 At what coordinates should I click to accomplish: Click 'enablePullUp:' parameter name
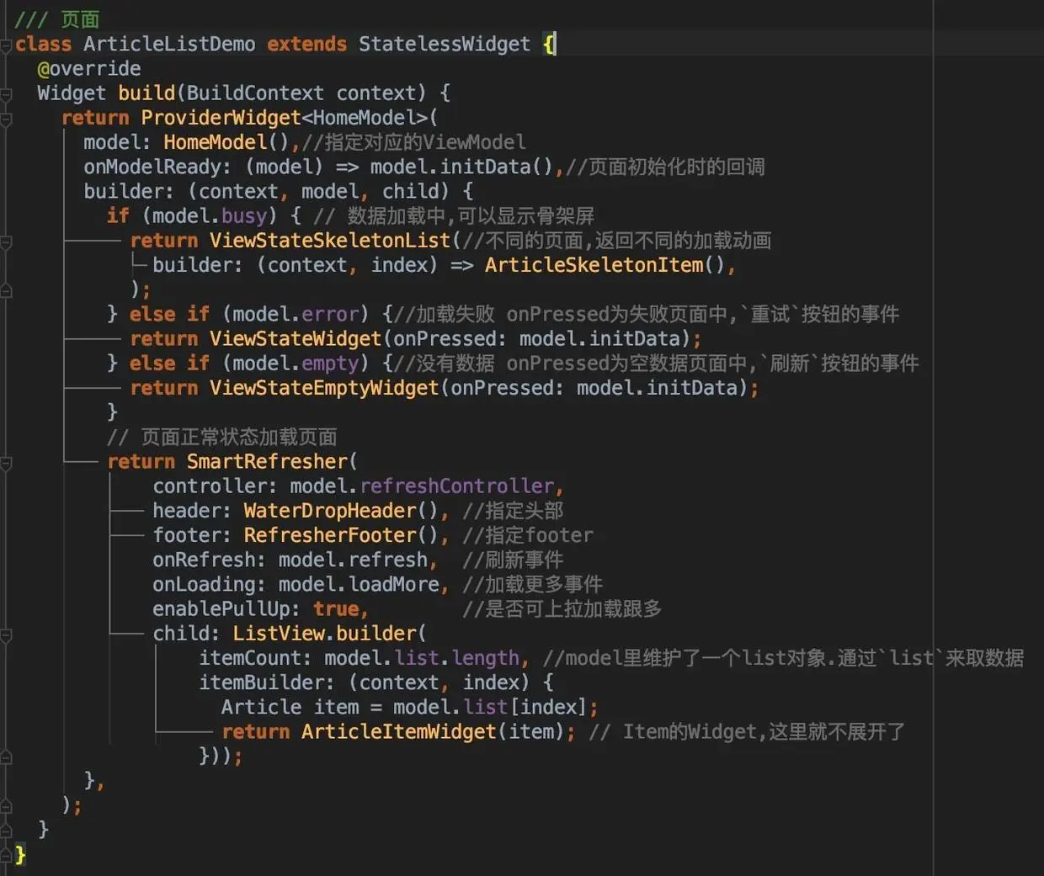(226, 609)
